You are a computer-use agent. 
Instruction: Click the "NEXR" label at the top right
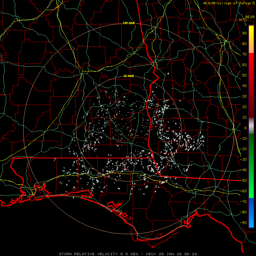(x=250, y=17)
